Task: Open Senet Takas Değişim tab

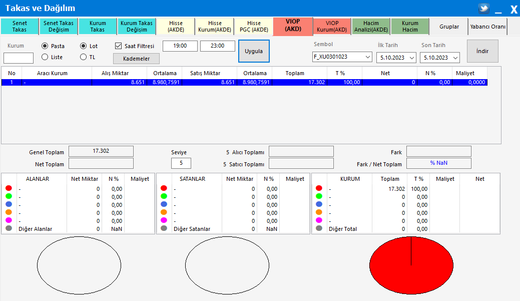Action: tap(59, 26)
